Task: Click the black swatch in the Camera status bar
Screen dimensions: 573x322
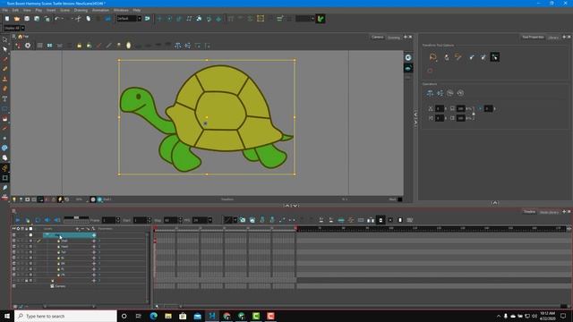Action: coord(400,199)
